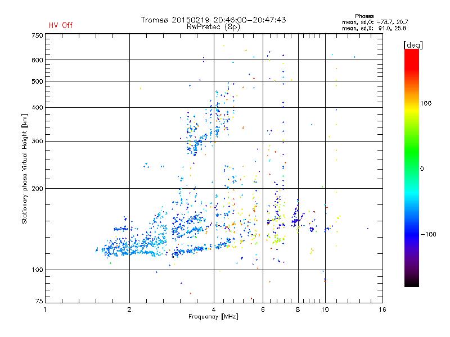
Task: Click the y-axis tick '600'
Action: click(37, 60)
